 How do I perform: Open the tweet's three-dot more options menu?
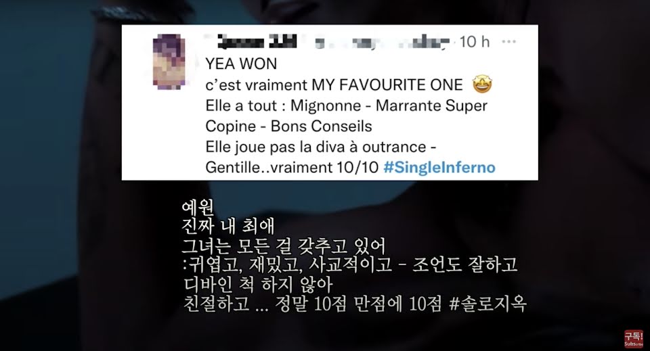pos(508,41)
